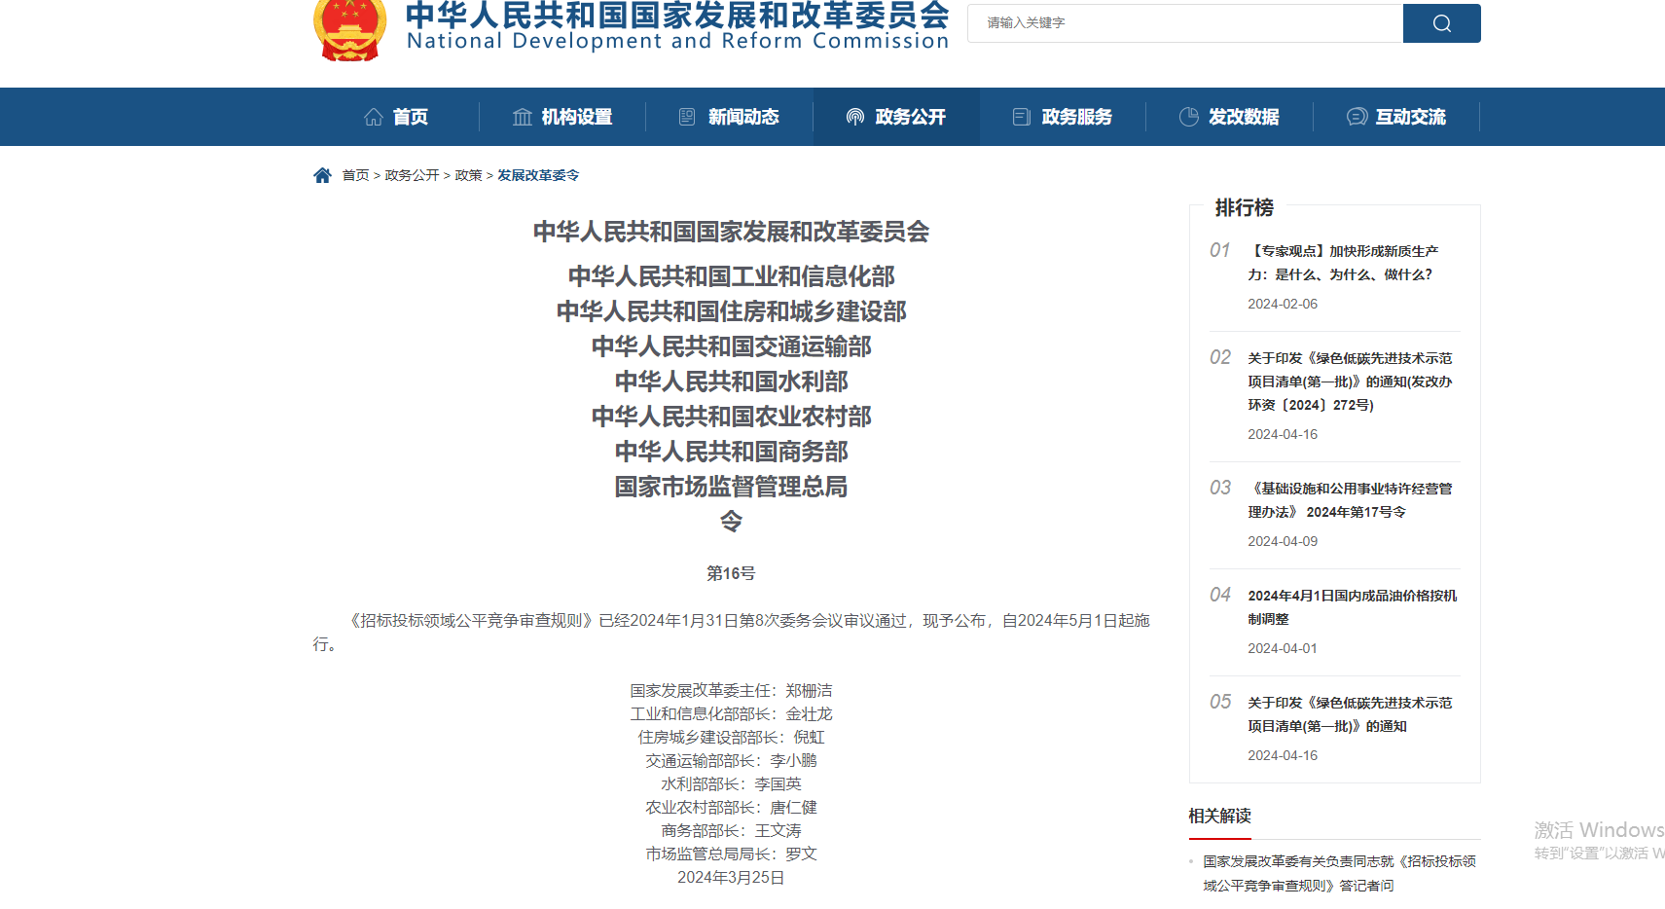
Task: Click the 第16号 order number text
Action: [x=731, y=573]
